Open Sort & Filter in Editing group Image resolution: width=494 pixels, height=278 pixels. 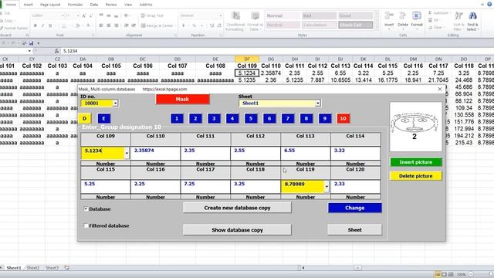click(x=458, y=22)
